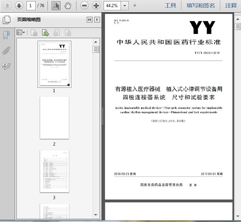This screenshot has height=222, width=241.
Task: Click the extract pages green arrow icon
Action: (x=45, y=32)
